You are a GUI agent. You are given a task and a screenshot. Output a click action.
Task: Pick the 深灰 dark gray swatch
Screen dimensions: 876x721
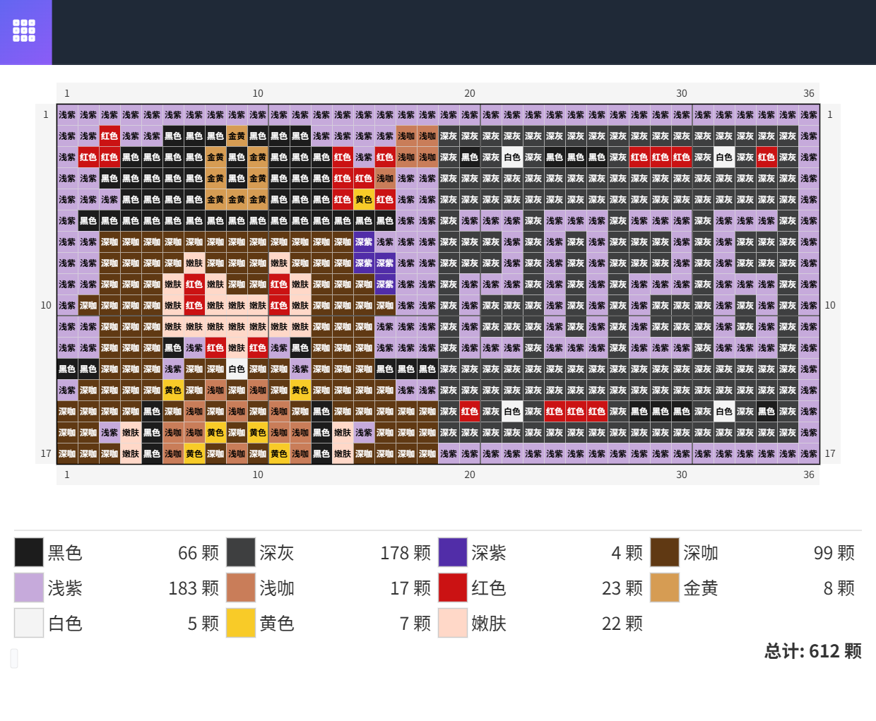click(241, 552)
